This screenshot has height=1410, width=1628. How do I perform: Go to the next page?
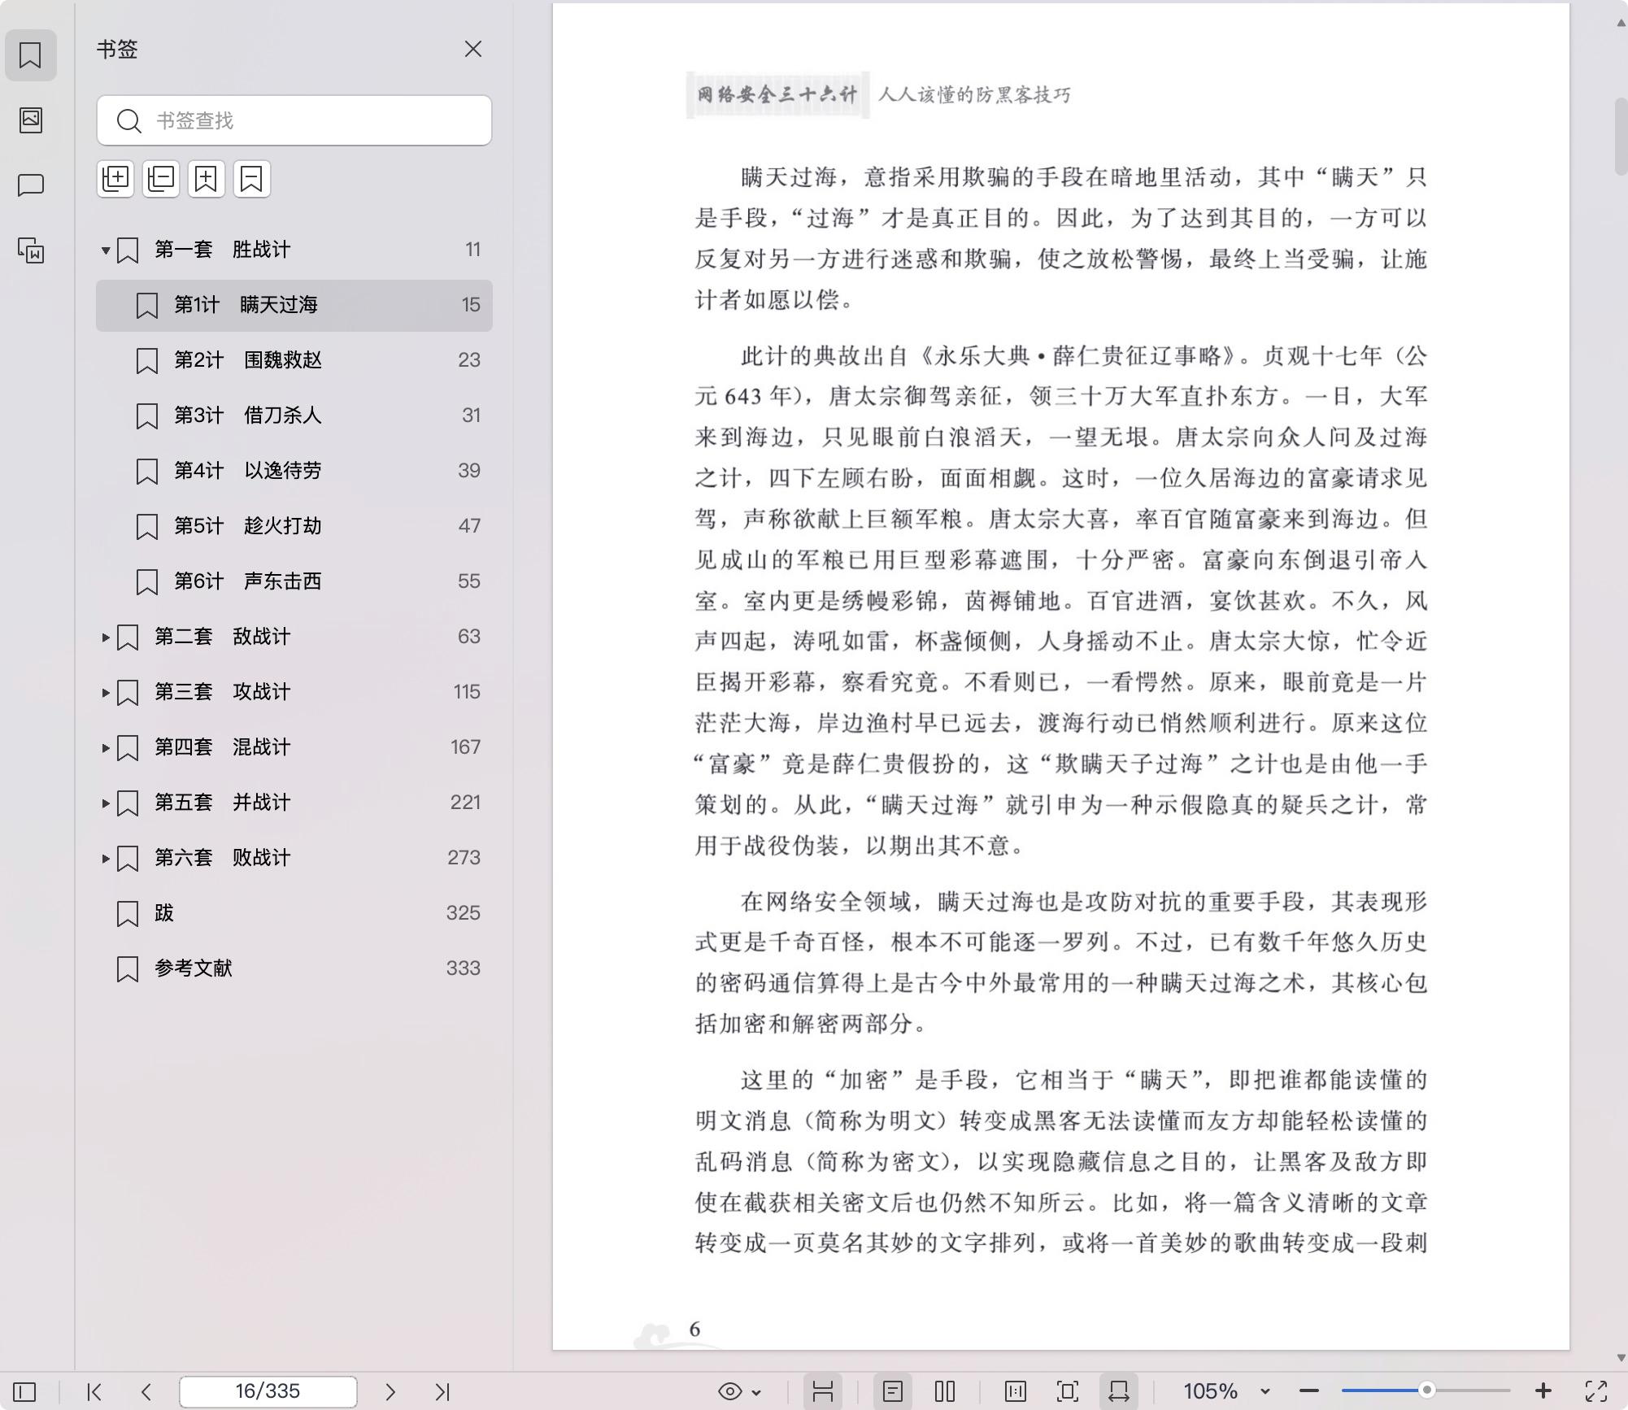[x=390, y=1391]
